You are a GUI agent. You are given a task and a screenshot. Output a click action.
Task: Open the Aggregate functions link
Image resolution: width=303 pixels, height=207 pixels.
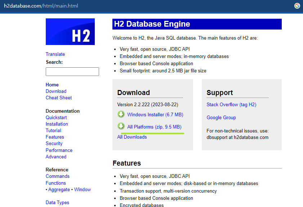pyautogui.click(x=59, y=190)
